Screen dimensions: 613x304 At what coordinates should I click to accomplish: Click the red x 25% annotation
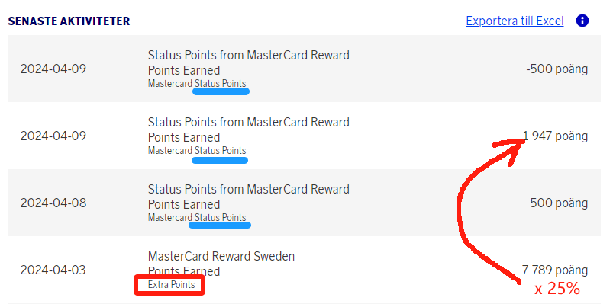click(x=557, y=290)
